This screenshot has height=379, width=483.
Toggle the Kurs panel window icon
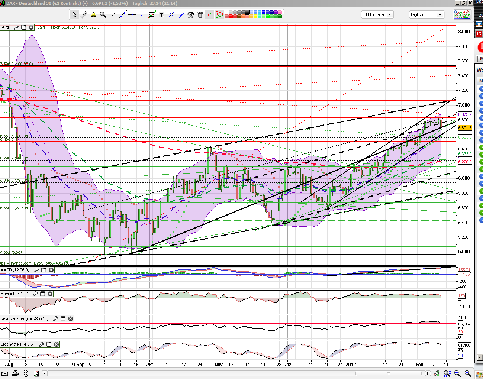pyautogui.click(x=24, y=27)
